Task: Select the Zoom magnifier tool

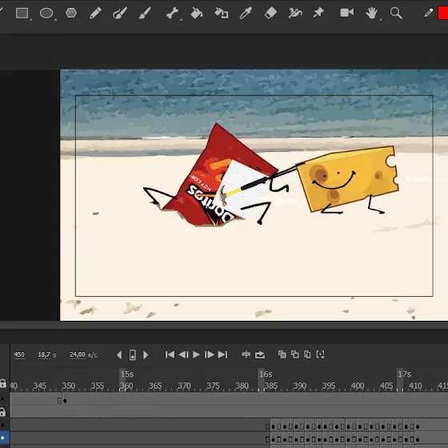Action: 396,13
